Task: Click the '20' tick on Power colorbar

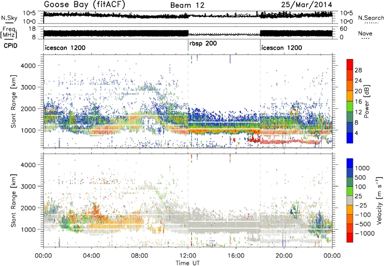Action: pos(358,91)
